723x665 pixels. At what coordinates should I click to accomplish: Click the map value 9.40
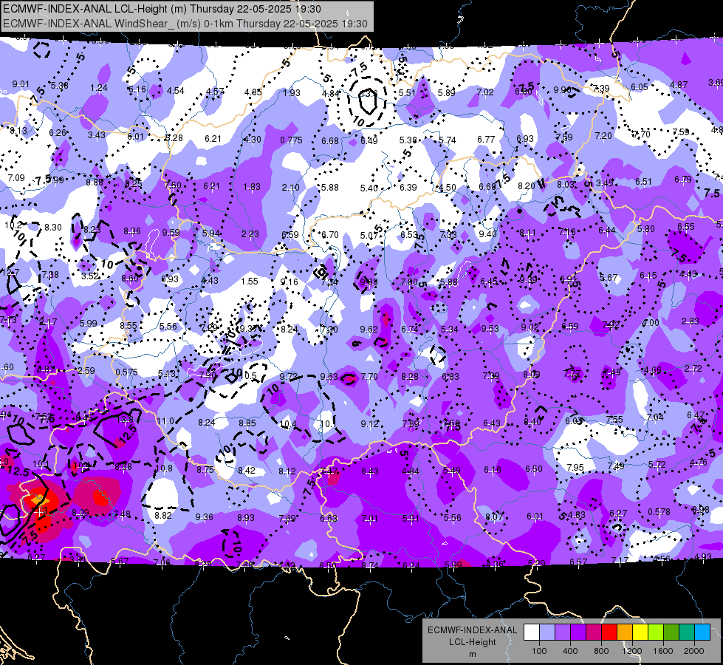[x=488, y=233]
